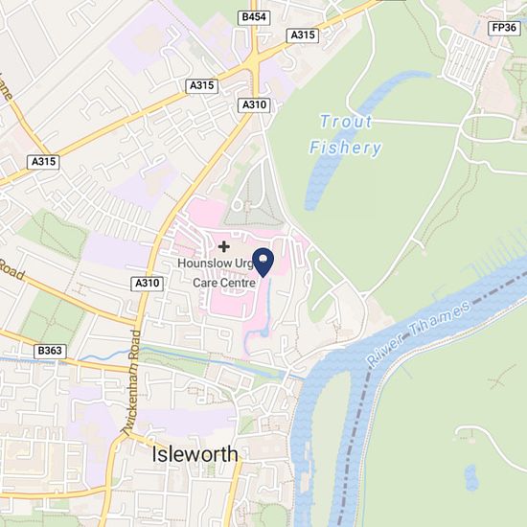Click the small park circle north of hospital
This screenshot has width=527, height=527.
238,204
